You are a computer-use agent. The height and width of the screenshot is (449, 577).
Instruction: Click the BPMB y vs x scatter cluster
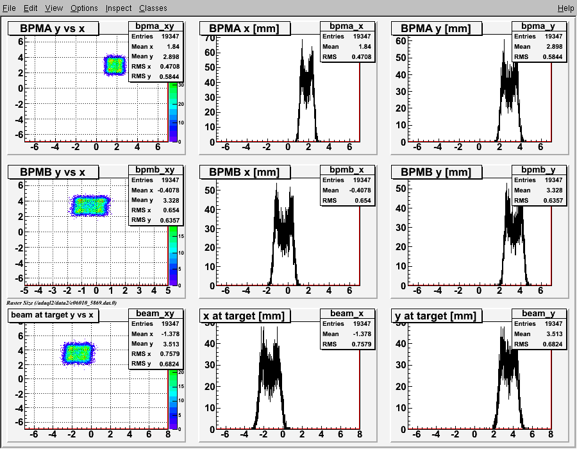(89, 205)
